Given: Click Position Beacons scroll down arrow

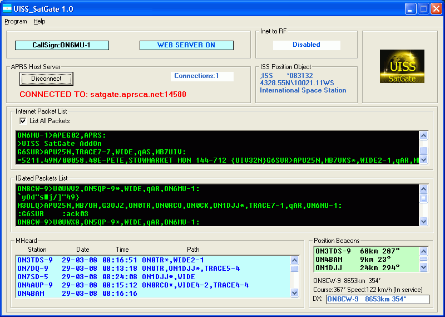Looking at the screenshot, I should pyautogui.click(x=424, y=267).
